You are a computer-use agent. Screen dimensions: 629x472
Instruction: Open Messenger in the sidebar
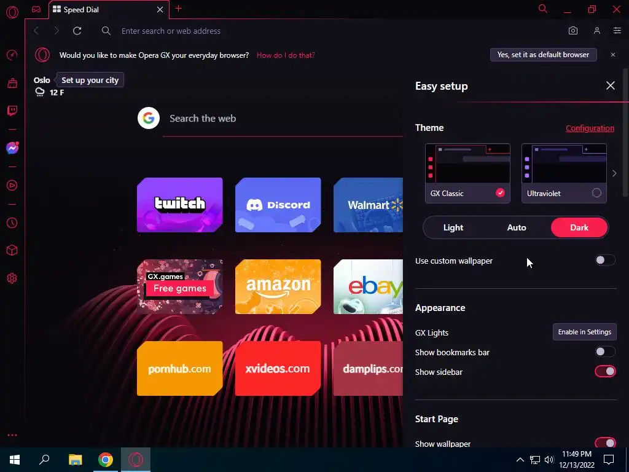(12, 148)
